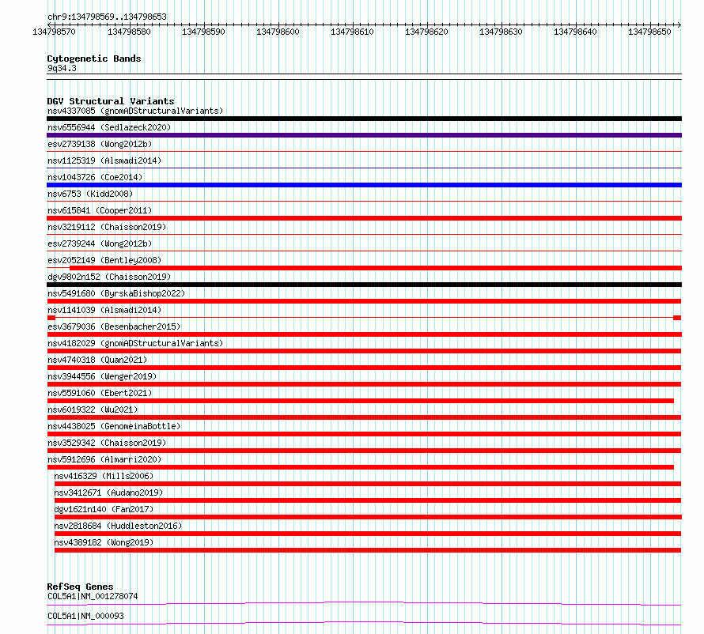Viewport: 704px width, 634px height.
Task: Open variant nsv3412671 (Audano2019)
Action: tap(108, 492)
